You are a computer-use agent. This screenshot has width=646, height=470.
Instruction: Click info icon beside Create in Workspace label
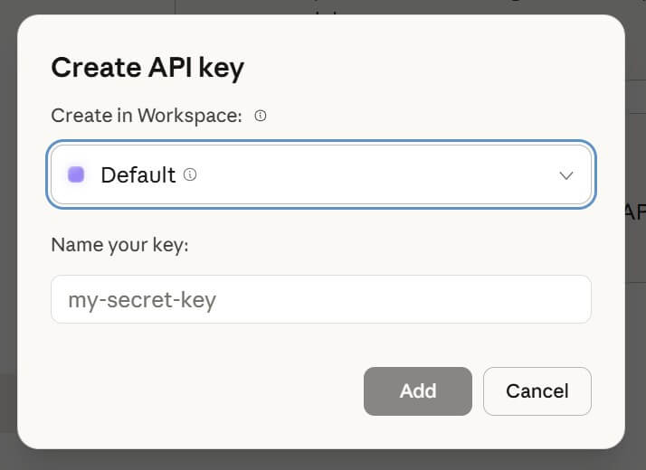[x=261, y=116]
